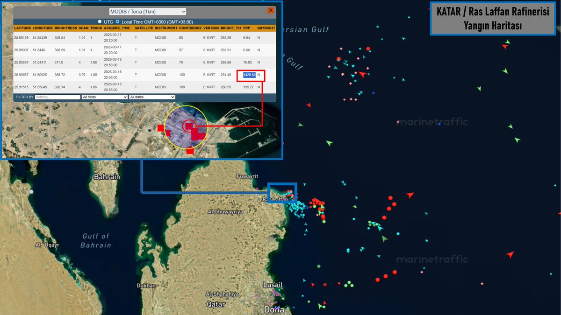Click confidence value 57
This screenshot has width=561, height=315.
click(181, 50)
